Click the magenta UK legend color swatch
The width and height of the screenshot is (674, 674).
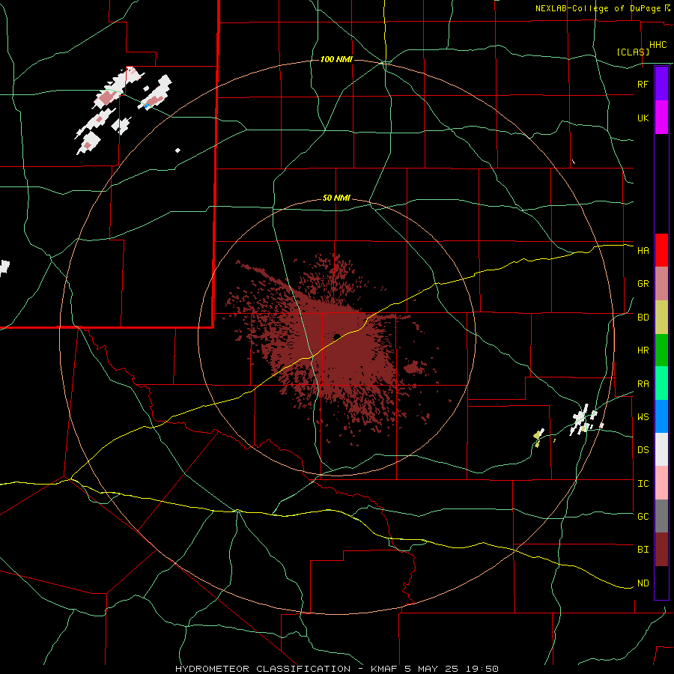[661, 118]
